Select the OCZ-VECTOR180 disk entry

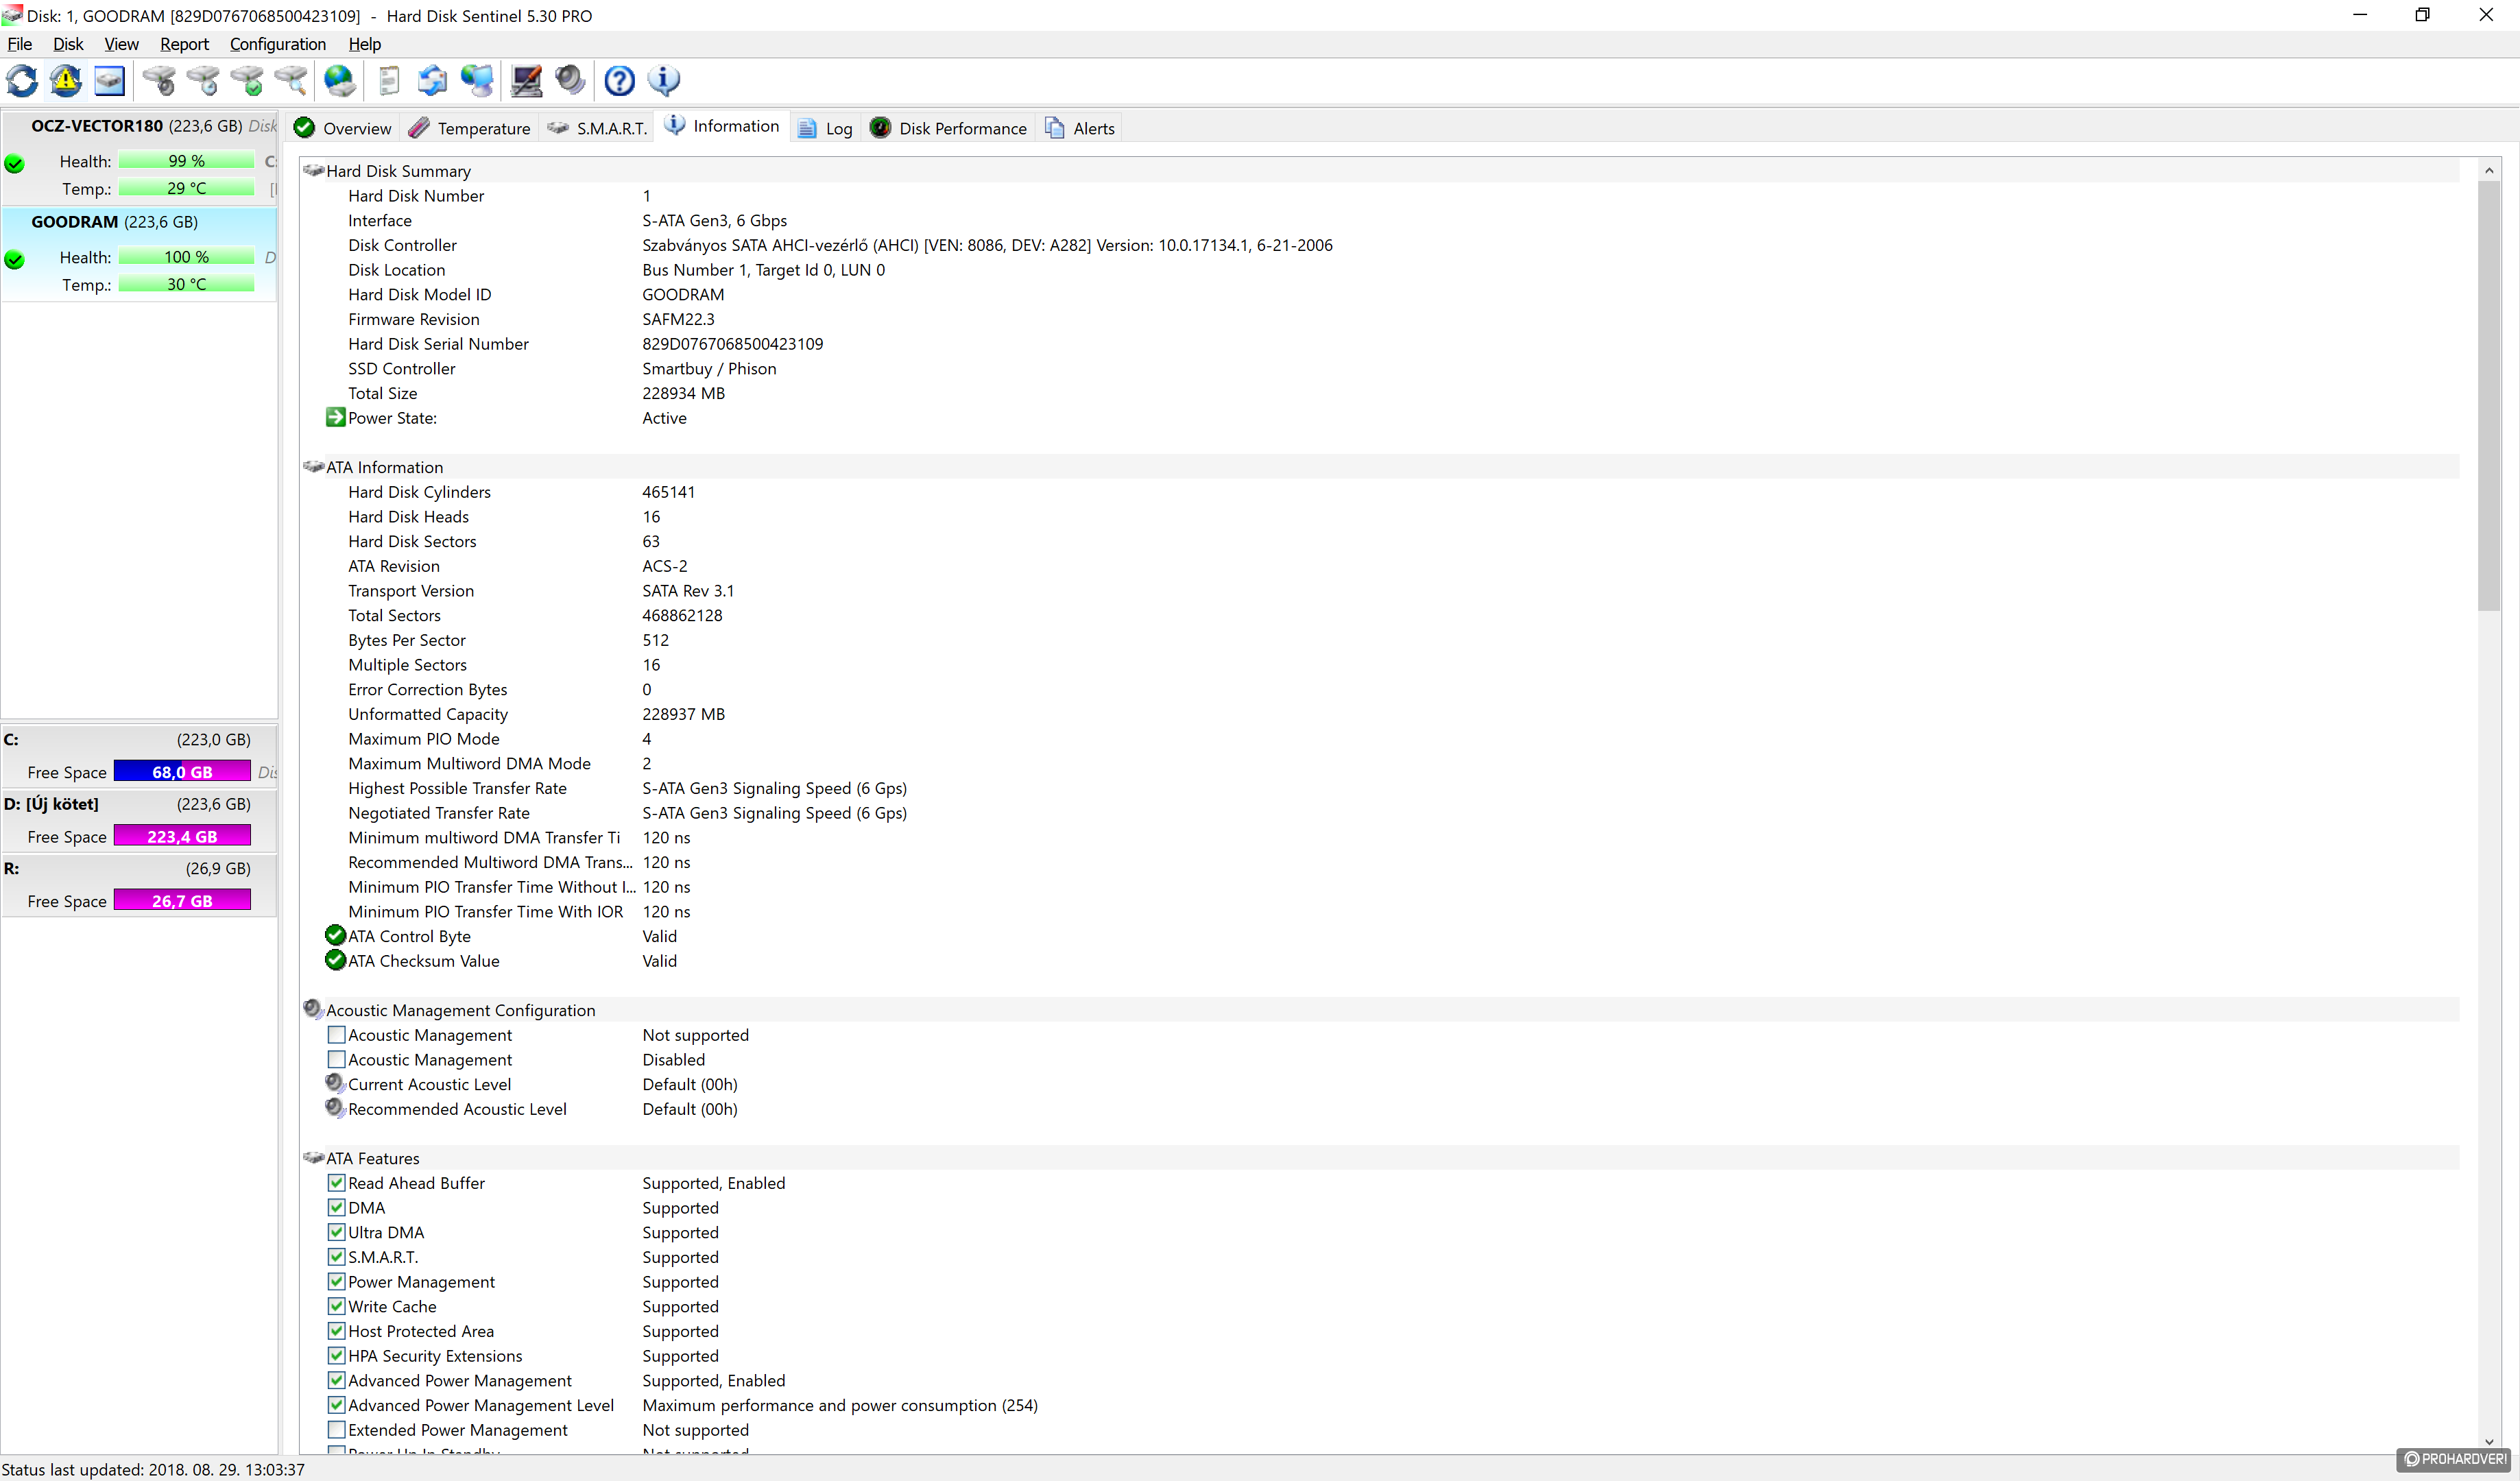pos(139,157)
